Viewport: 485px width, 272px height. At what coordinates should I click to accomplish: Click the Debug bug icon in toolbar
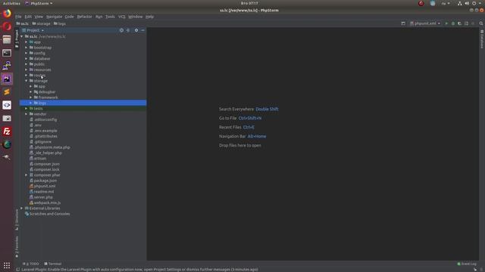click(x=453, y=23)
